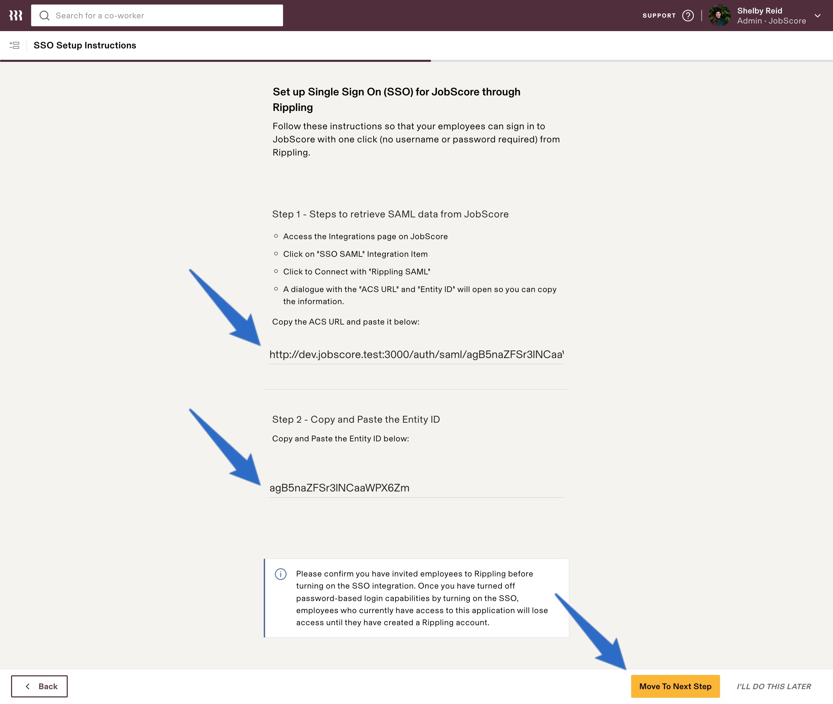The height and width of the screenshot is (704, 833).
Task: Click the 'Admin · JobScore' role text
Action: [771, 21]
